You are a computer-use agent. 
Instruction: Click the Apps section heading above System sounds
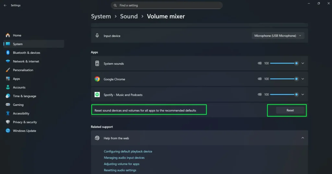94,52
